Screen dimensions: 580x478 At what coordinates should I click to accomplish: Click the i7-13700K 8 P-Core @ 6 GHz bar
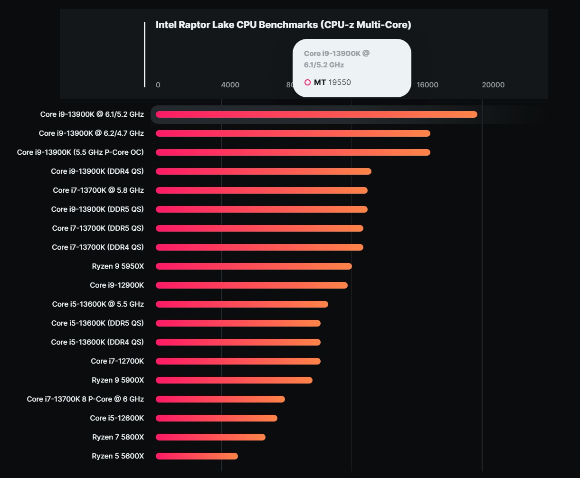(220, 399)
